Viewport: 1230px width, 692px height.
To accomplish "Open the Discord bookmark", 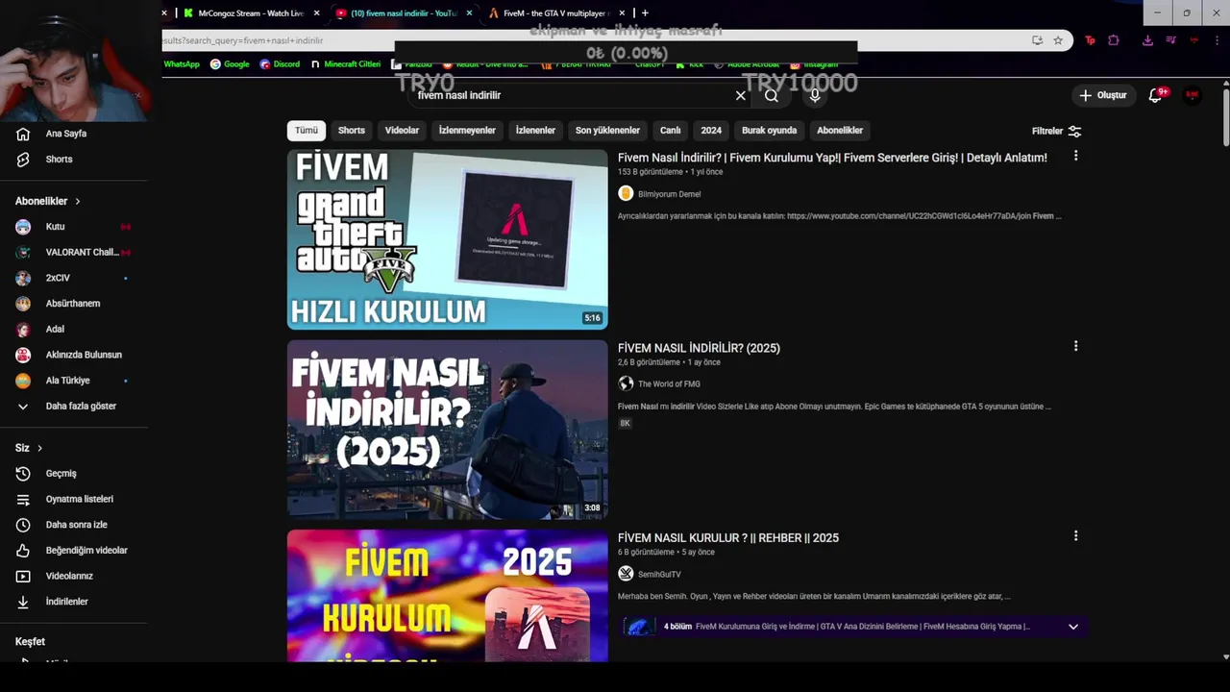I will tap(280, 64).
